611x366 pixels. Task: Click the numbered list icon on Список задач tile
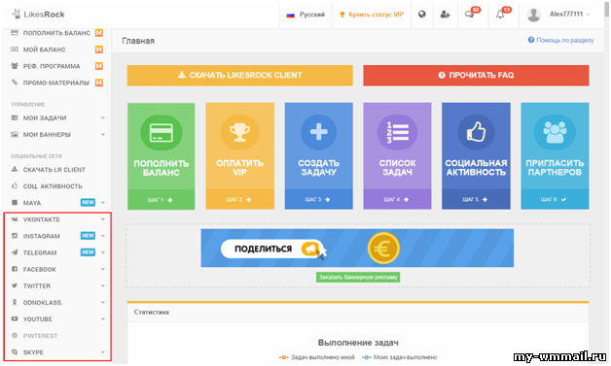pyautogui.click(x=397, y=132)
